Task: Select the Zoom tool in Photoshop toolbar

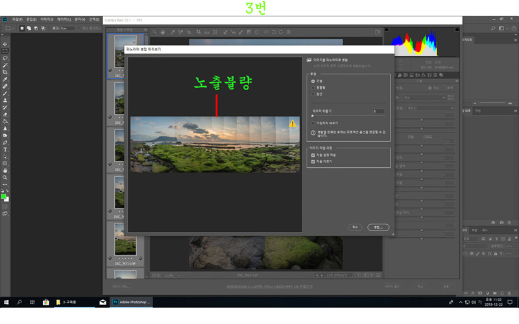Action: tap(5, 178)
